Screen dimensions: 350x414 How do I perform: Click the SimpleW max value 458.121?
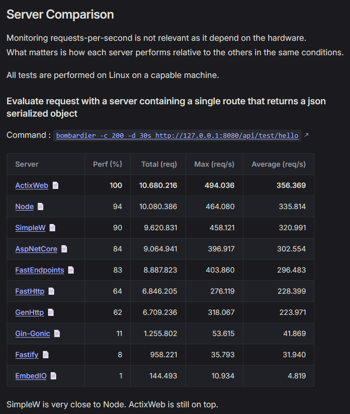pos(222,228)
